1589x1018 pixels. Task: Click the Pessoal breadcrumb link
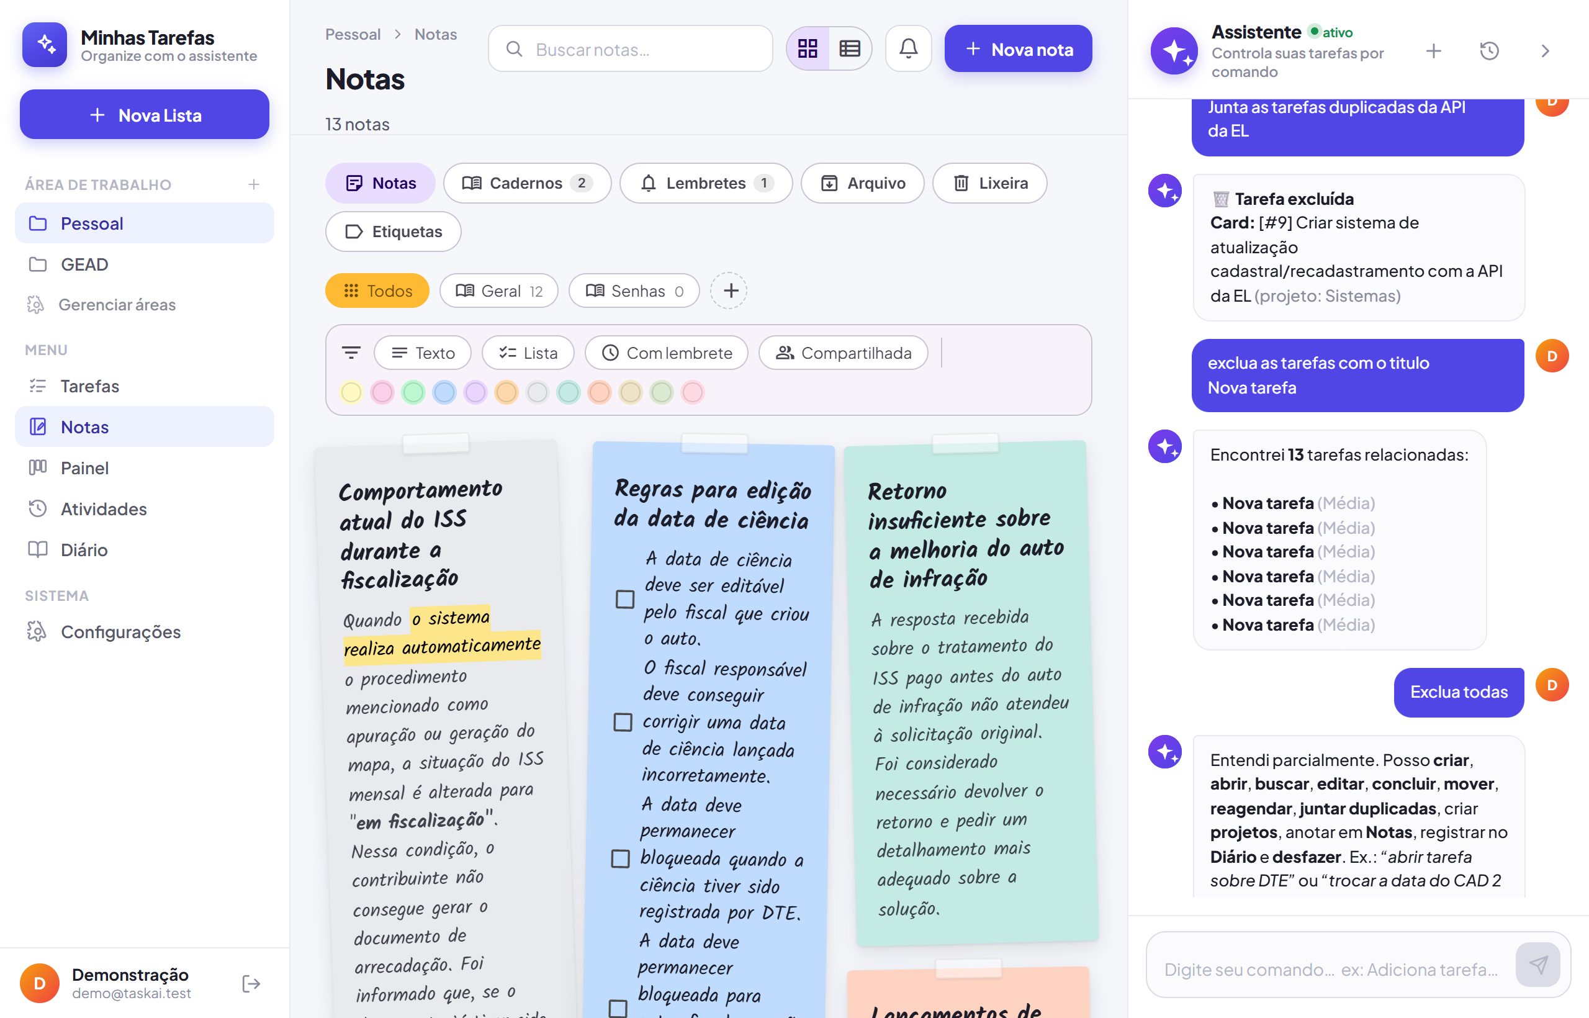click(353, 34)
